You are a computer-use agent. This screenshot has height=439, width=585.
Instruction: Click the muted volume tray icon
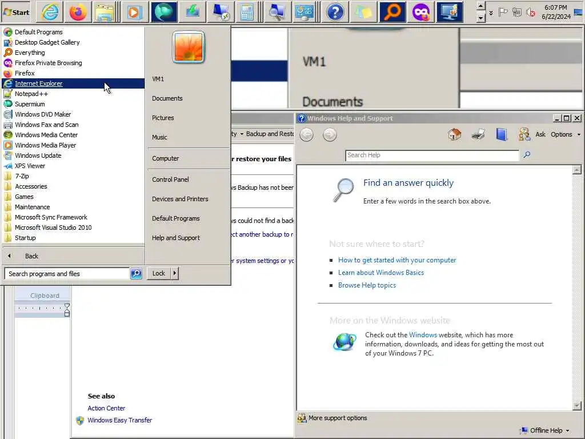(530, 13)
